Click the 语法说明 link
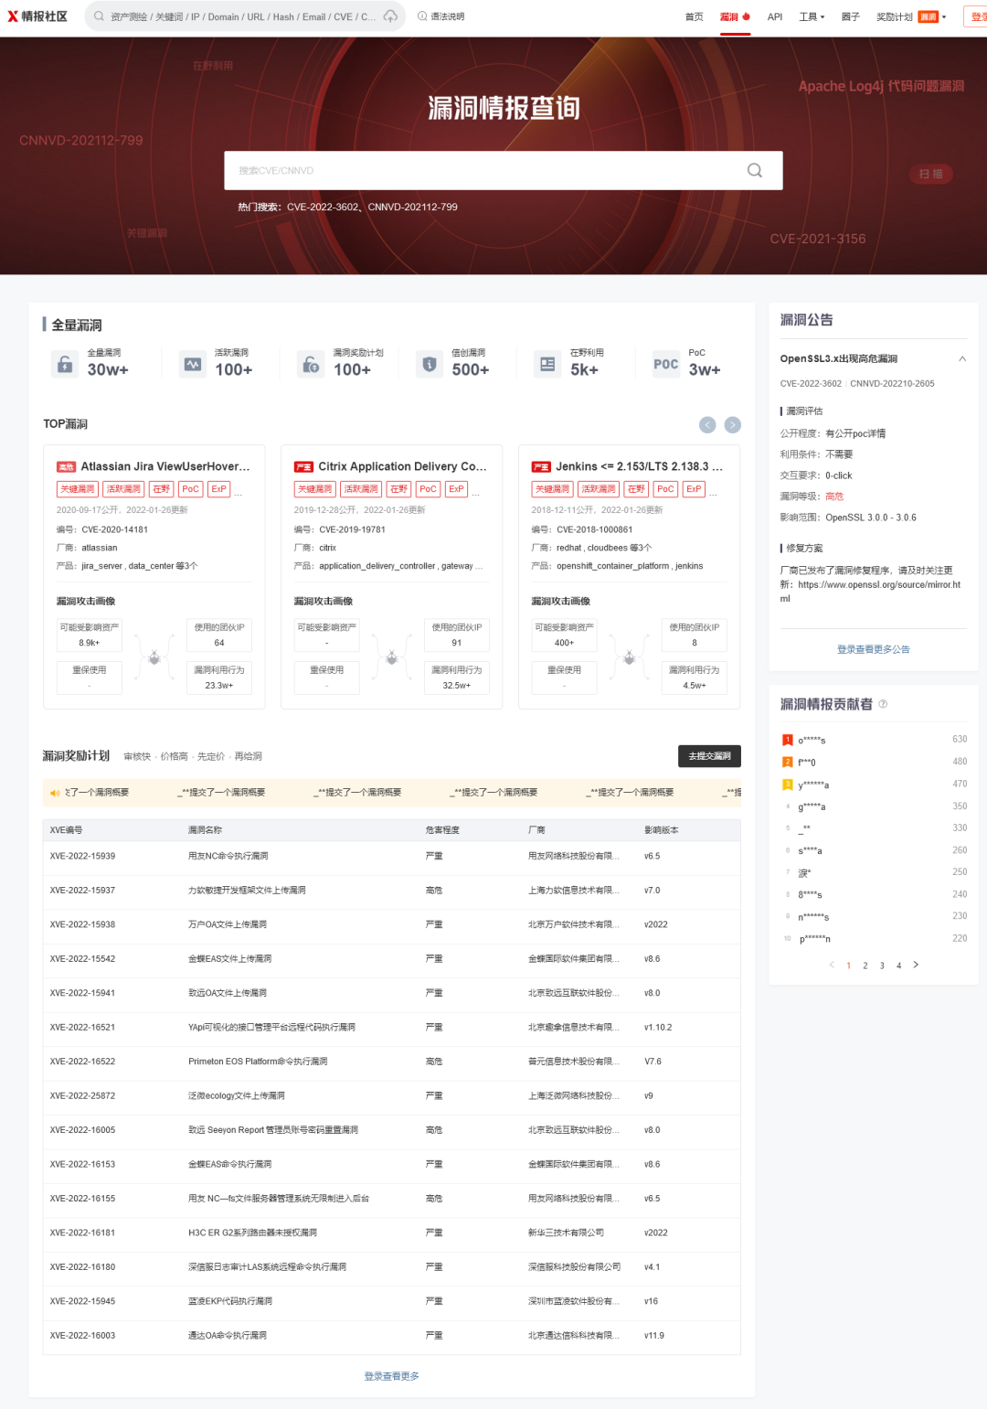 tap(448, 16)
